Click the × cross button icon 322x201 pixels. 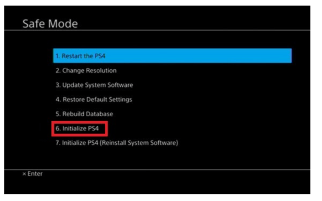pos(24,174)
